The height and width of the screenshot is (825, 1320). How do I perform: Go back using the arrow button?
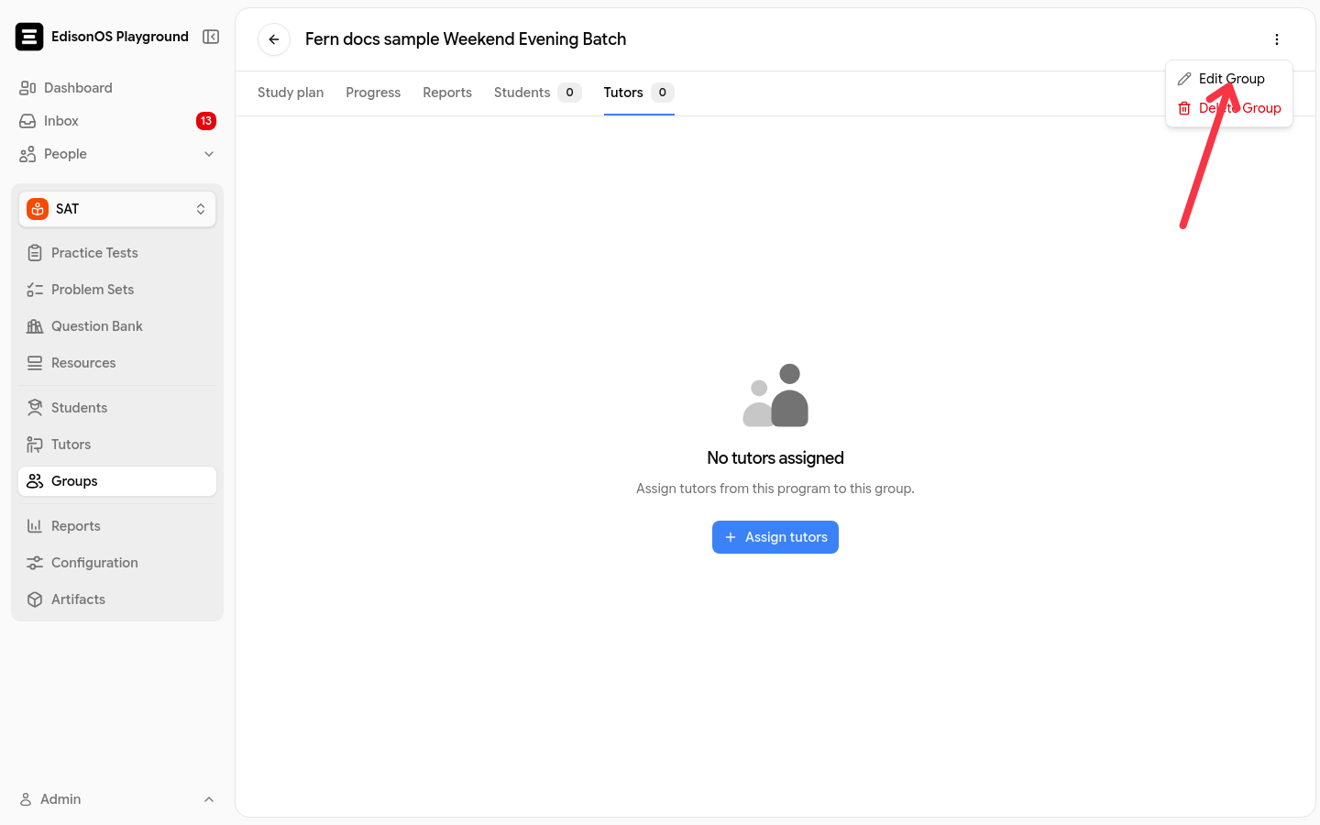tap(274, 39)
